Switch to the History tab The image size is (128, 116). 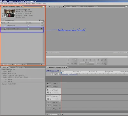(x=13, y=67)
